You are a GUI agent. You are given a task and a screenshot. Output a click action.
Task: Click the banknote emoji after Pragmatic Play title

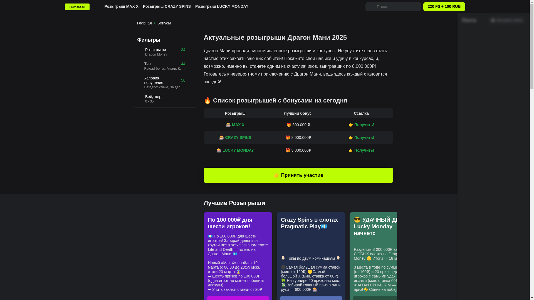click(324, 226)
